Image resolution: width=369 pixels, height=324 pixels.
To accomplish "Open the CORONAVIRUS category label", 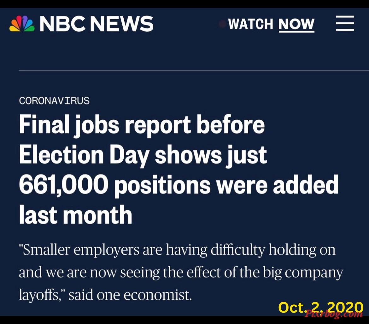I will 54,101.
